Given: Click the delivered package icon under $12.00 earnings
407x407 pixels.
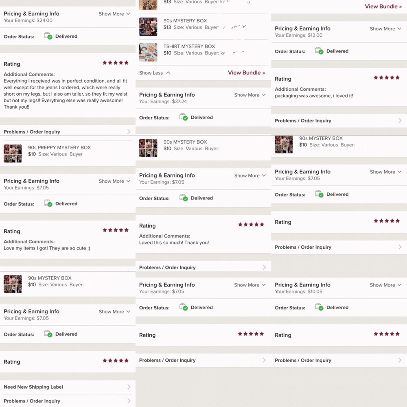Looking at the screenshot, I should [319, 51].
